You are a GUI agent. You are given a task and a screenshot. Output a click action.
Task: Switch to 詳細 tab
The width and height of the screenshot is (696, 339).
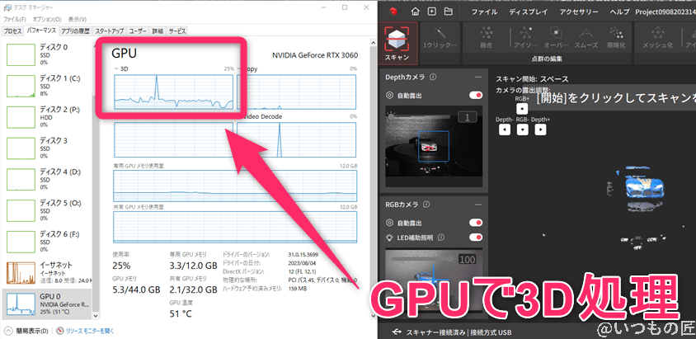[158, 31]
